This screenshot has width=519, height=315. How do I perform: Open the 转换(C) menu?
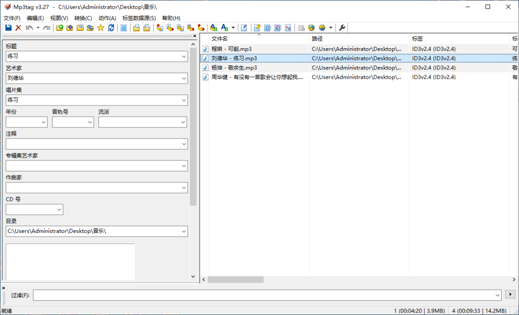click(83, 18)
